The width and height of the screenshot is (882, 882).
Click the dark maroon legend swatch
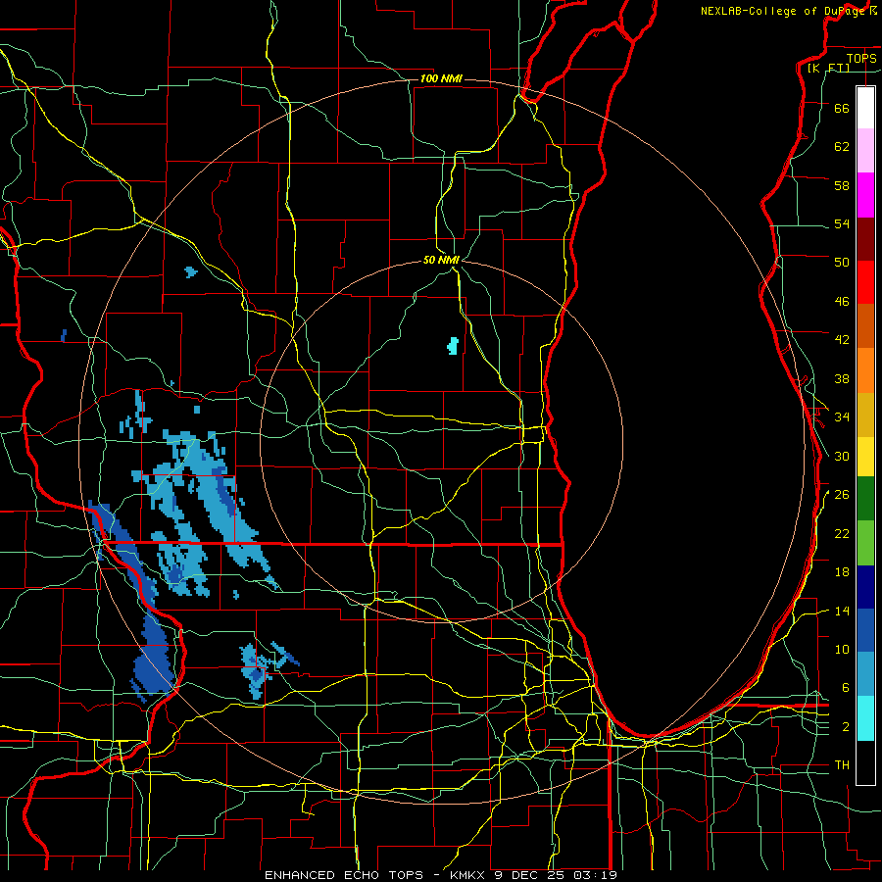click(865, 239)
